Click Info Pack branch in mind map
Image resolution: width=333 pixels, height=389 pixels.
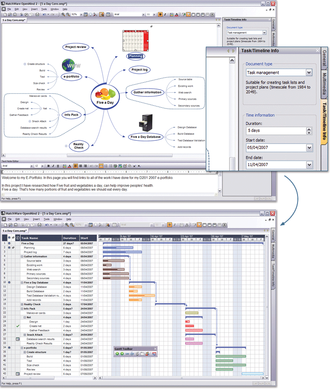71,115
